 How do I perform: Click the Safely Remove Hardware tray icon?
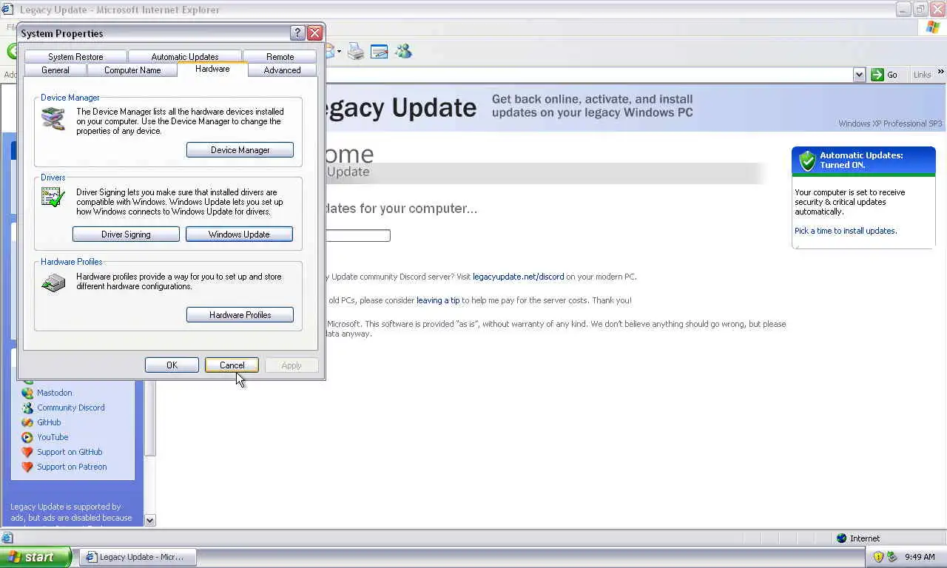pos(892,557)
